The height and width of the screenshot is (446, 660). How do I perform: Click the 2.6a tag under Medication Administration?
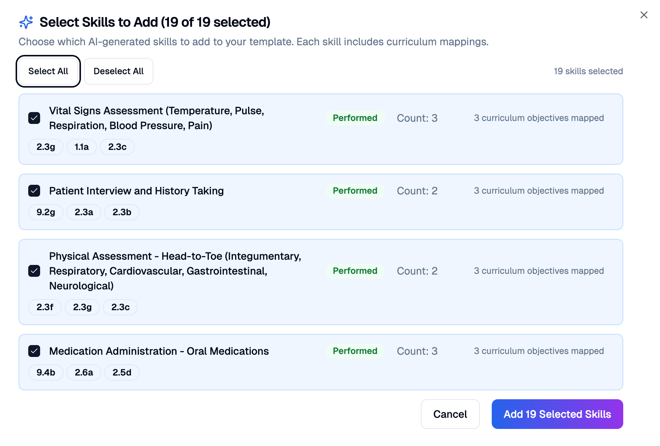pos(84,373)
